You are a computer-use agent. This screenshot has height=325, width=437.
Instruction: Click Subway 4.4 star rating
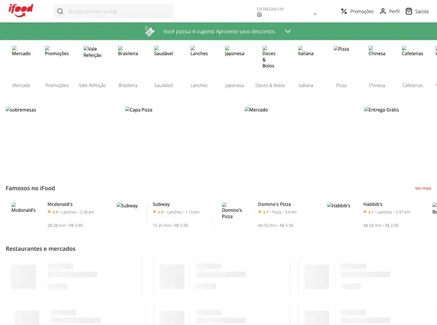158,212
